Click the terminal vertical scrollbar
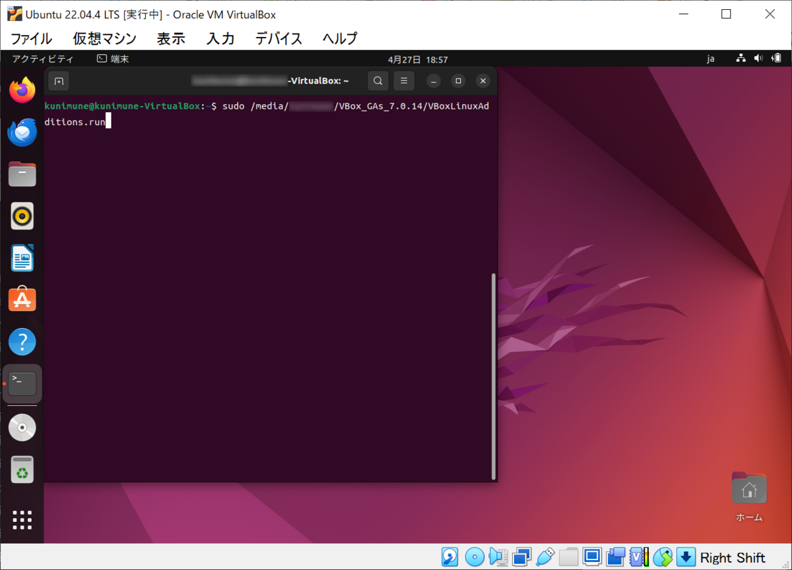The height and width of the screenshot is (570, 792). coord(493,376)
